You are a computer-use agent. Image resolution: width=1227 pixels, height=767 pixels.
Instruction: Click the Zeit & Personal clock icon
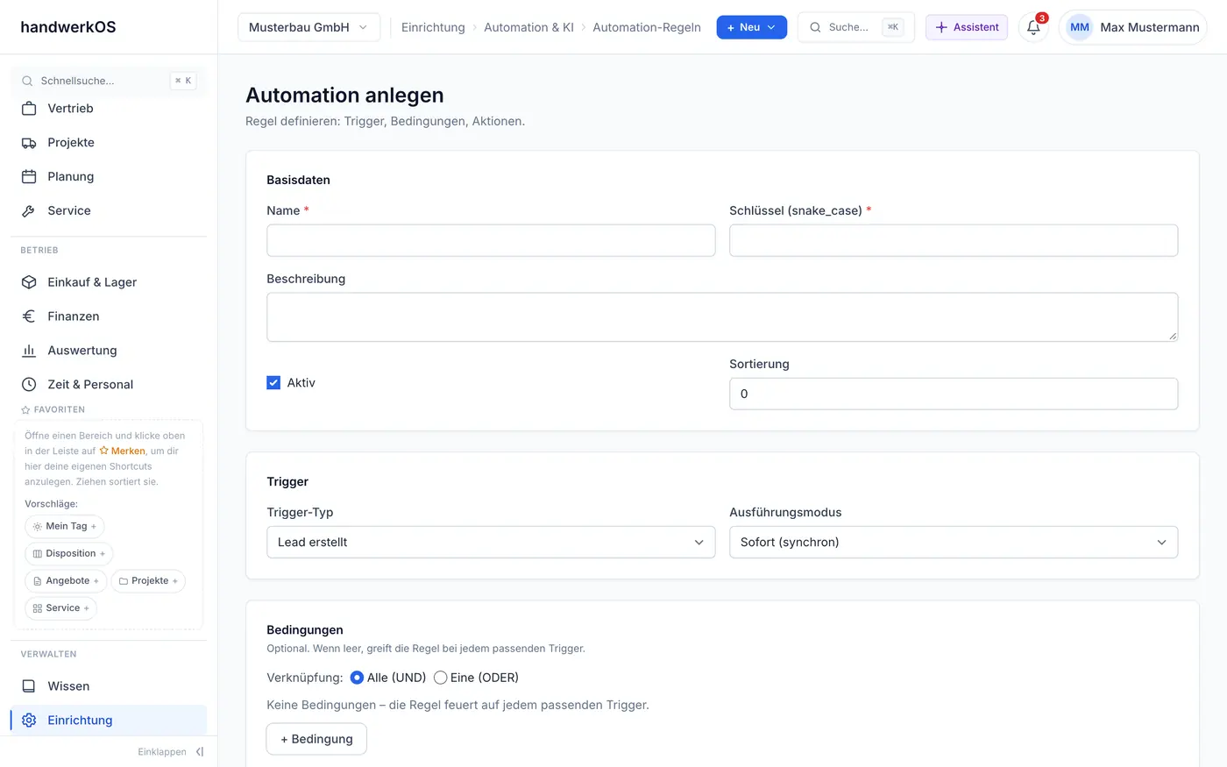(29, 385)
